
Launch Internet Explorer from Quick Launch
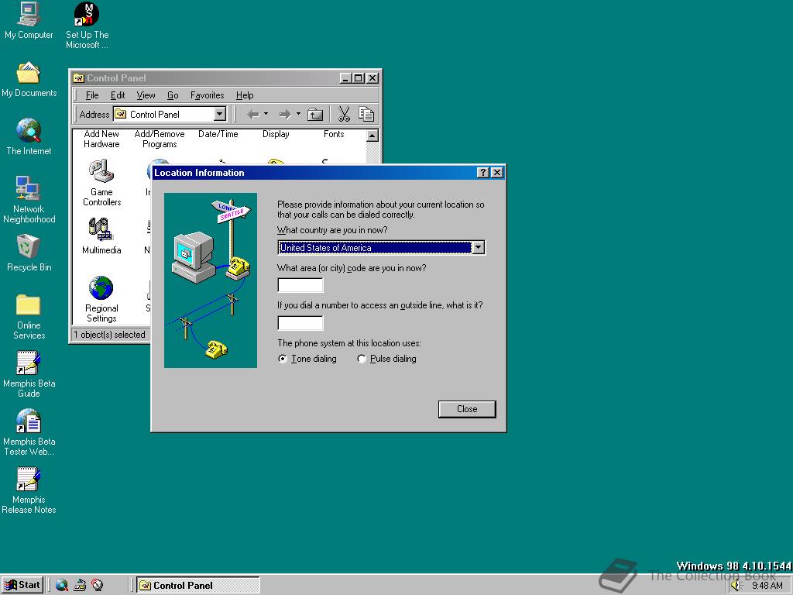tap(62, 586)
